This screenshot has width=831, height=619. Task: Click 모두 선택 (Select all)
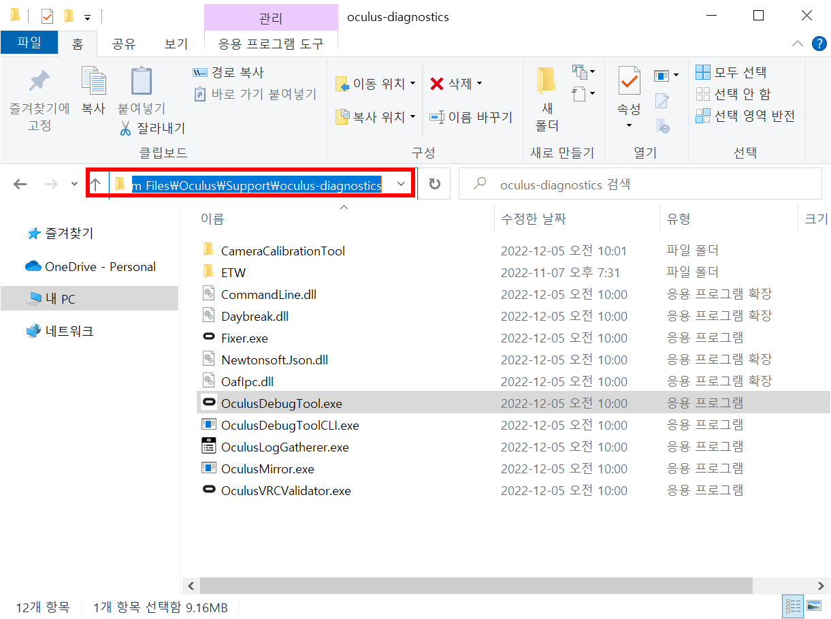pos(732,72)
